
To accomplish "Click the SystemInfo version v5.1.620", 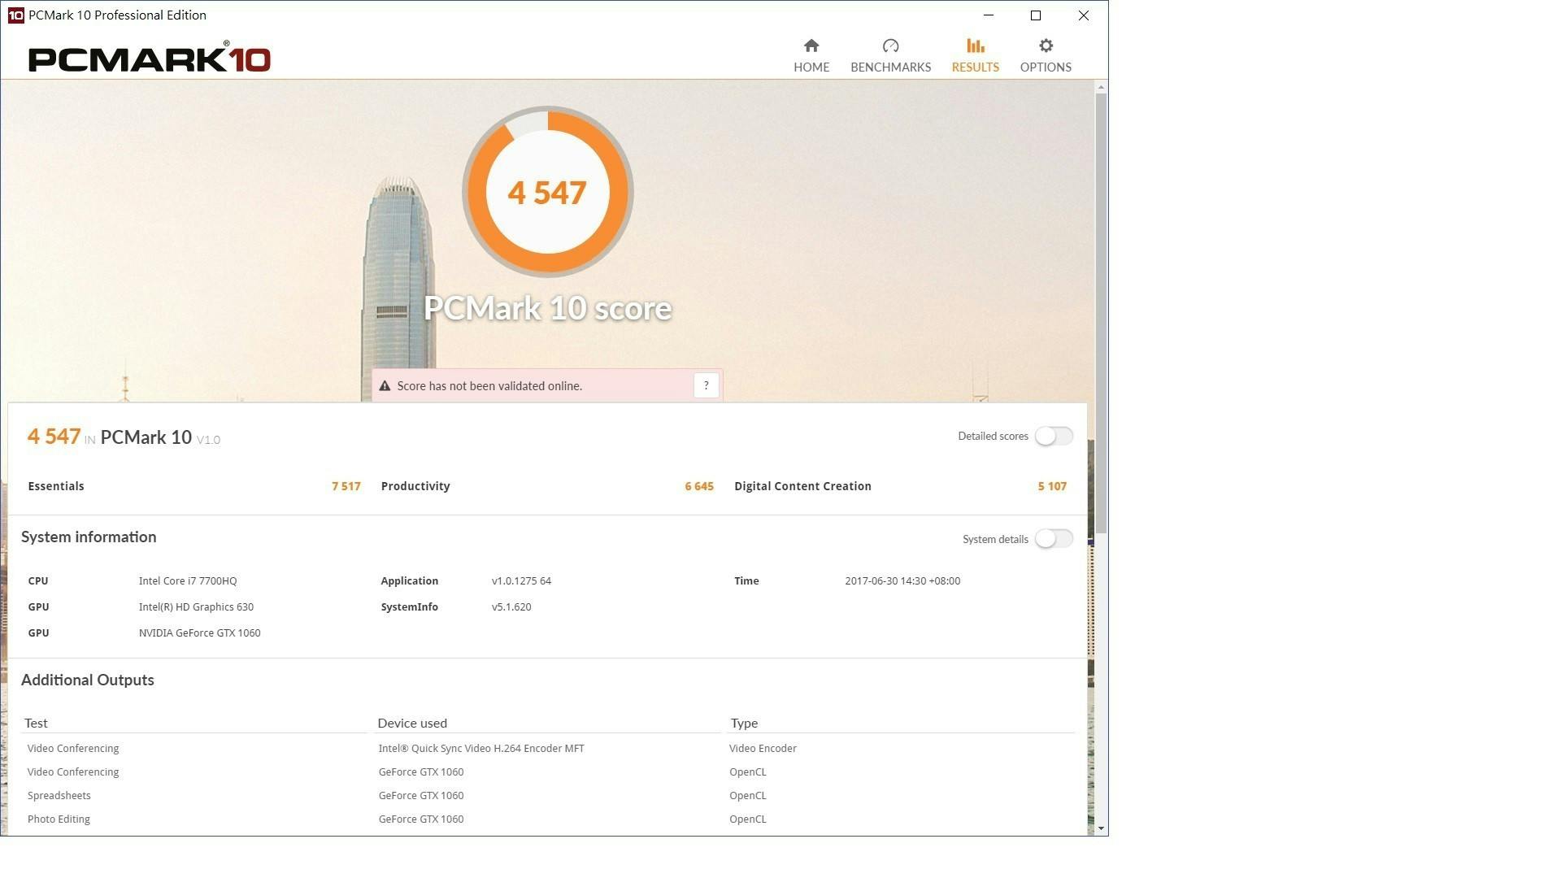I will [511, 607].
